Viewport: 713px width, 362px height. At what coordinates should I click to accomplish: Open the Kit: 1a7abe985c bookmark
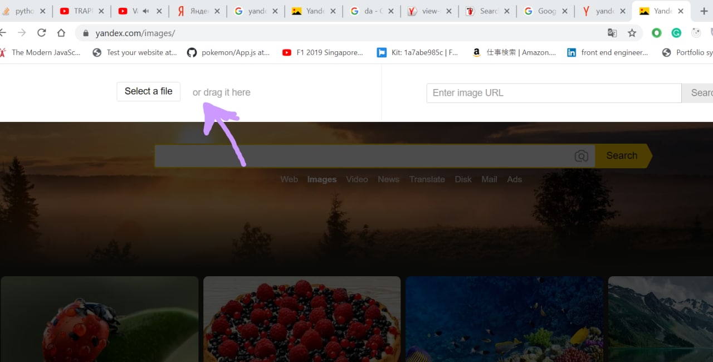point(417,52)
